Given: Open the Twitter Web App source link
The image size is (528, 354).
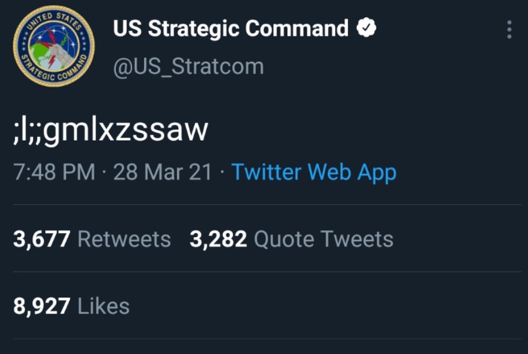Looking at the screenshot, I should click(x=314, y=172).
